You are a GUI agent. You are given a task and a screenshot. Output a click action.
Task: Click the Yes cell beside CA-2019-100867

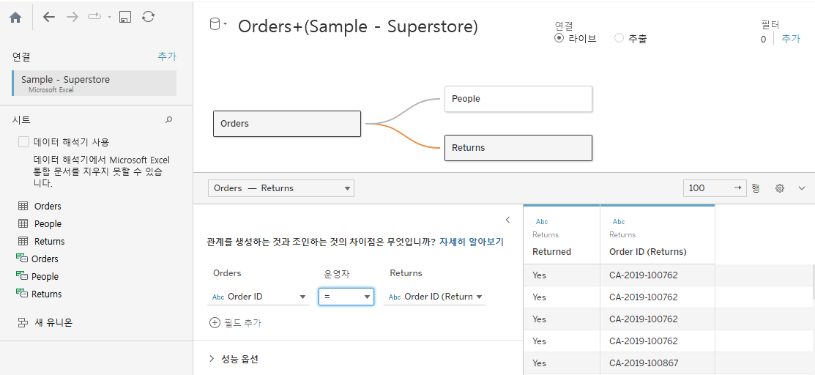(562, 363)
